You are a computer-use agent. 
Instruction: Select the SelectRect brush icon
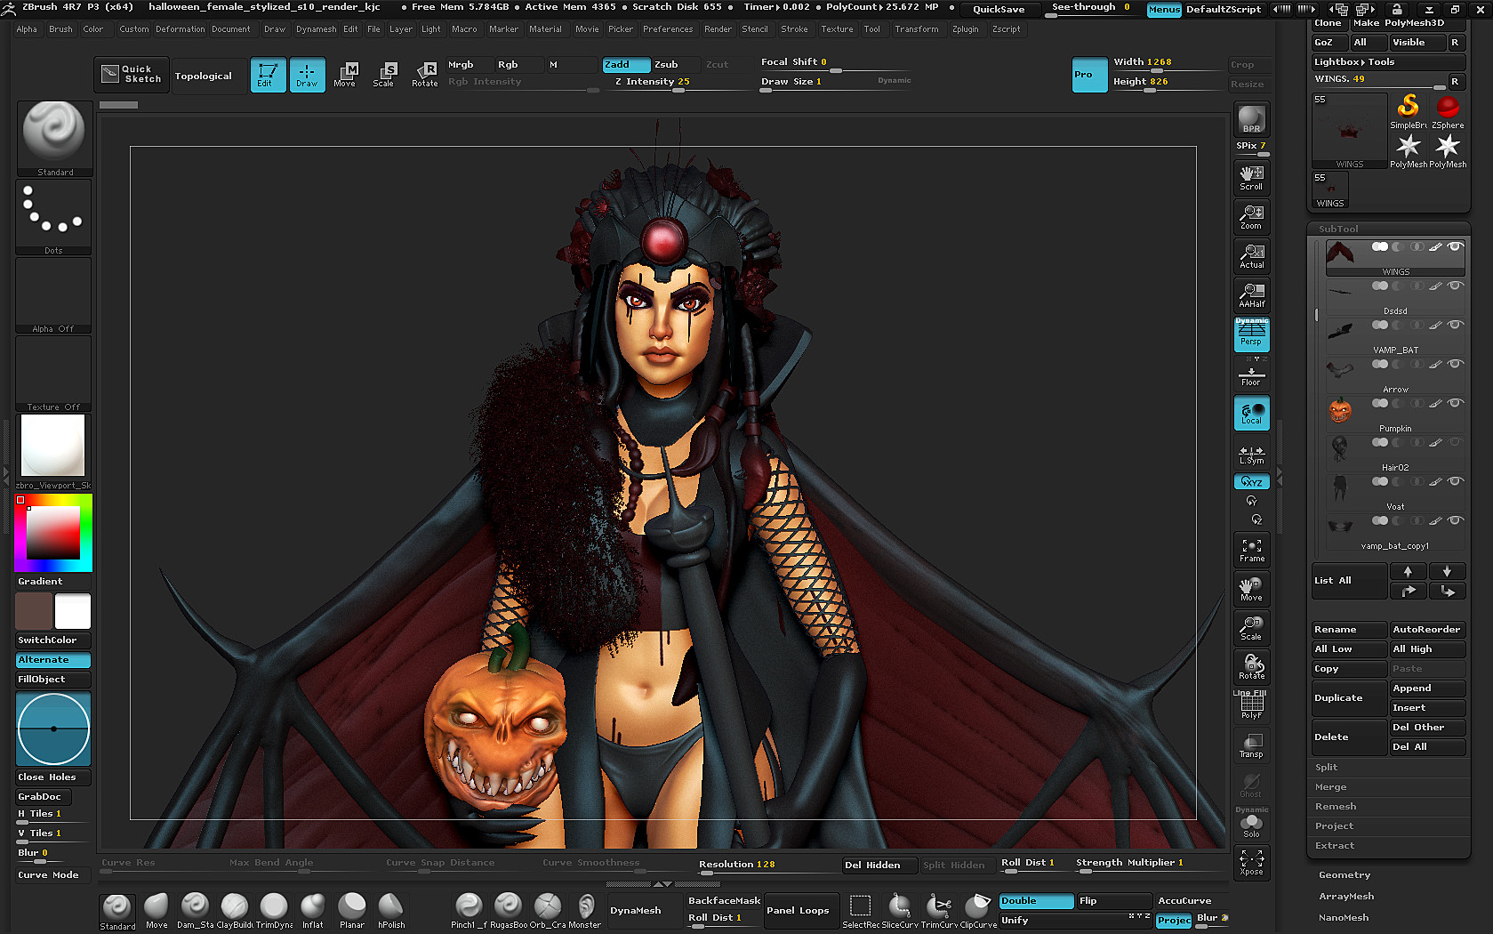click(861, 911)
